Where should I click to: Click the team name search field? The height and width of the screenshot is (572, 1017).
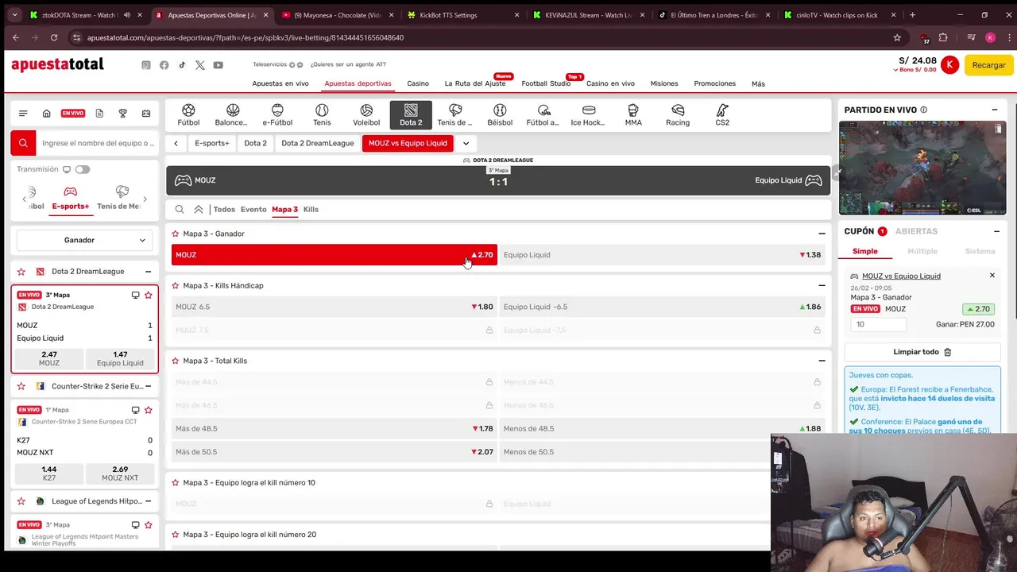[98, 143]
